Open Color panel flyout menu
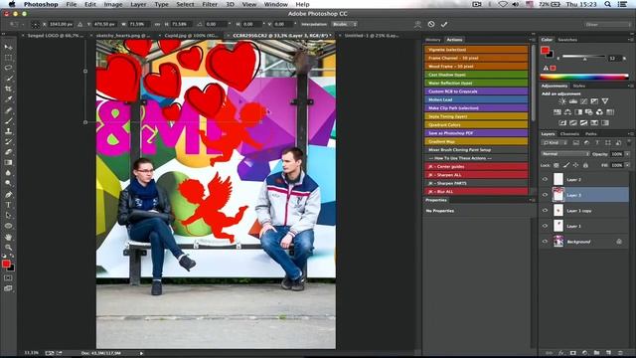The height and width of the screenshot is (358, 636). click(630, 40)
